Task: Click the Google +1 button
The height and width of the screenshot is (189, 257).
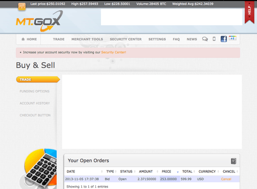Action: [x=233, y=38]
